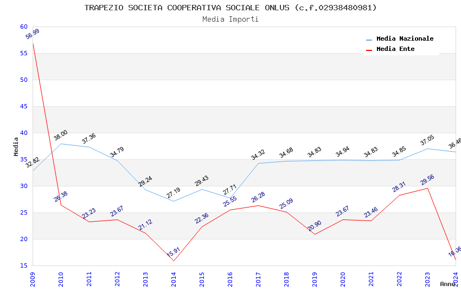461x298 pixels.
Task: Click the 32.82 data label
Action: 33,163
